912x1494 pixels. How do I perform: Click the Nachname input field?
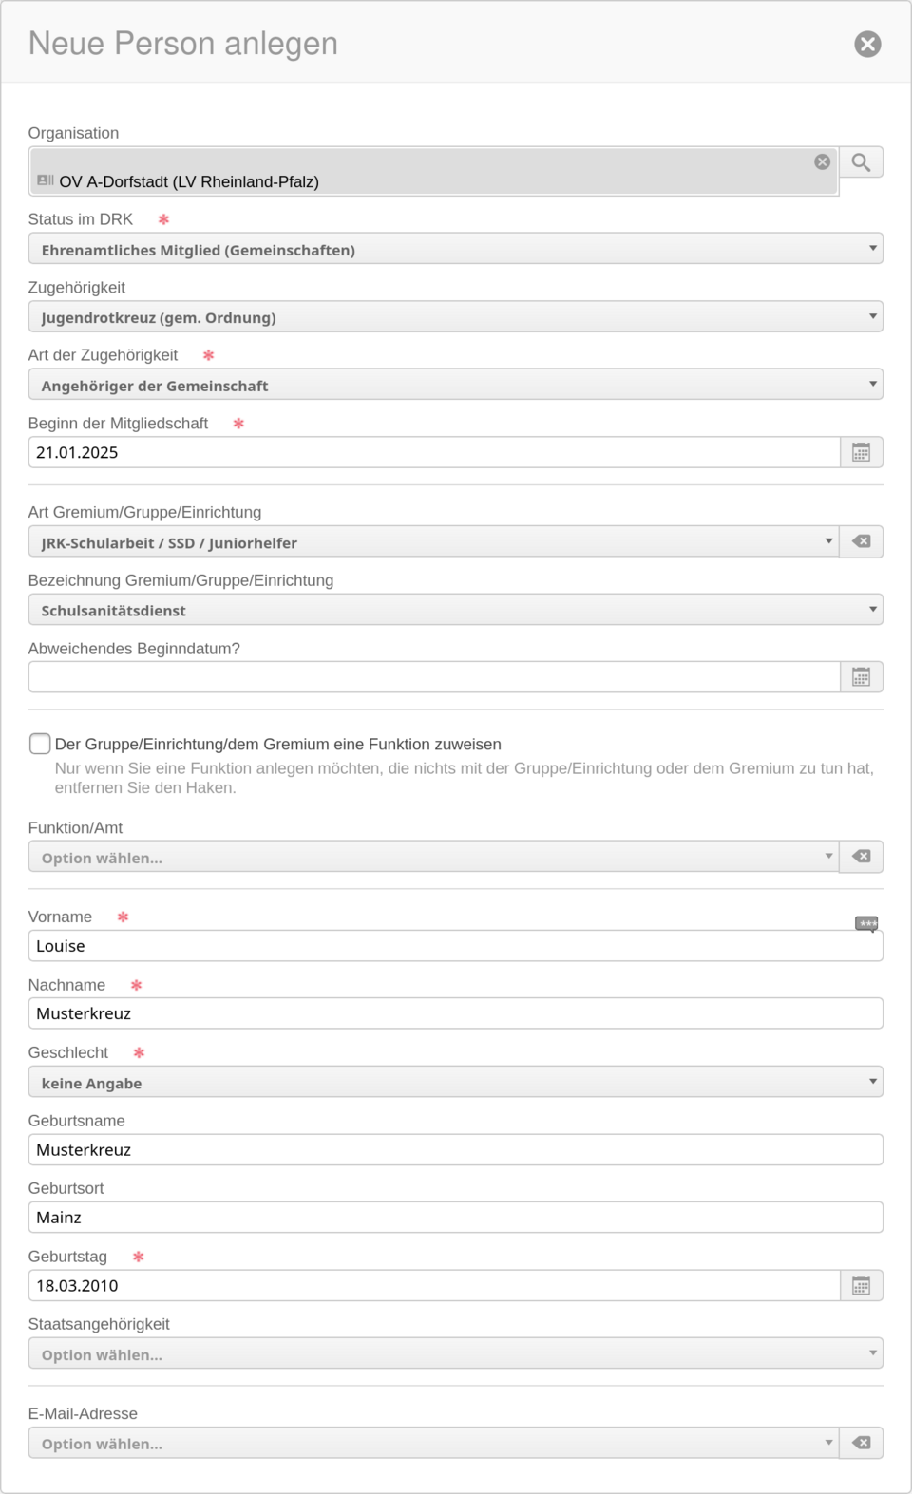456,1013
